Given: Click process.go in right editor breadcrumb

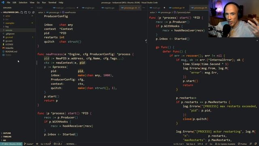Looking at the screenshot, I should (x=166, y=13).
